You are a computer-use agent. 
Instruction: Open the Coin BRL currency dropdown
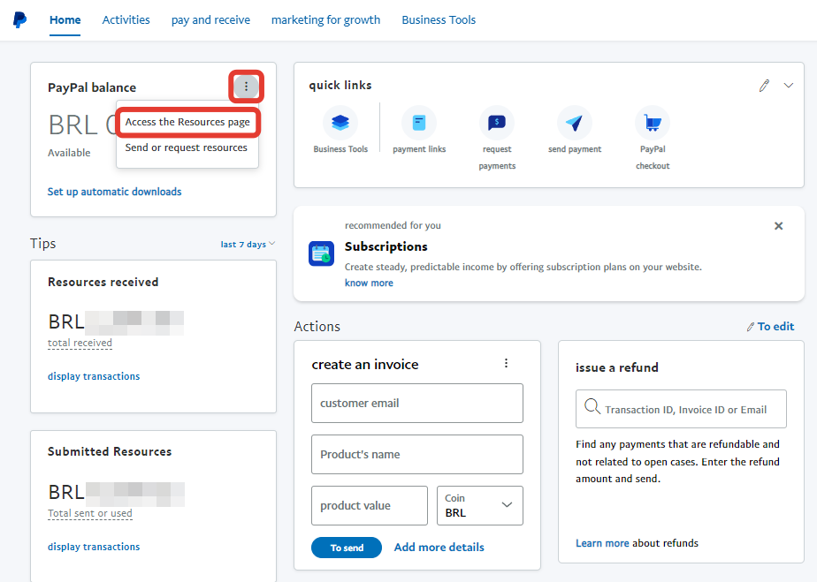[480, 505]
